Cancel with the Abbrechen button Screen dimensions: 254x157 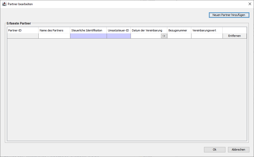click(x=238, y=150)
